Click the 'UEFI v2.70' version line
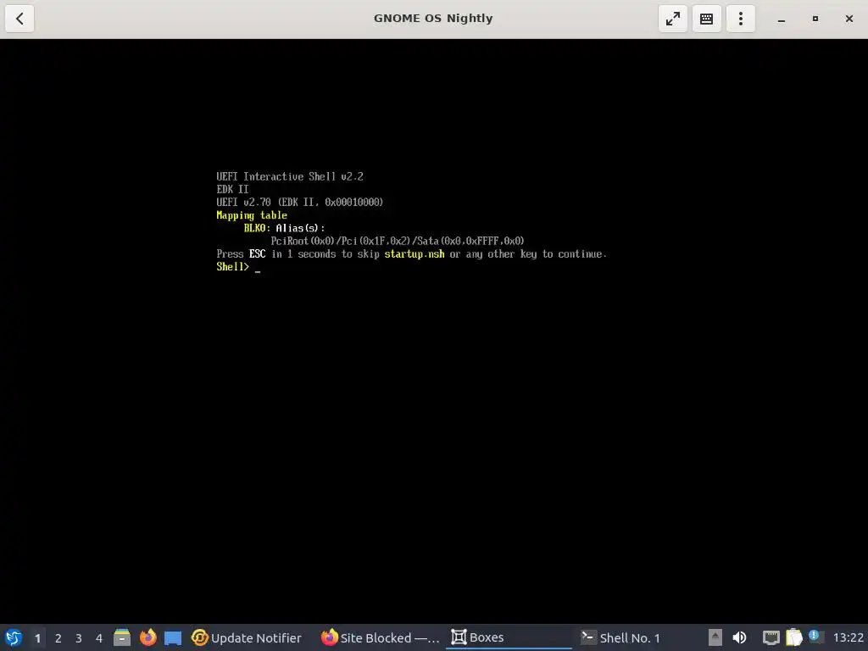 click(299, 202)
